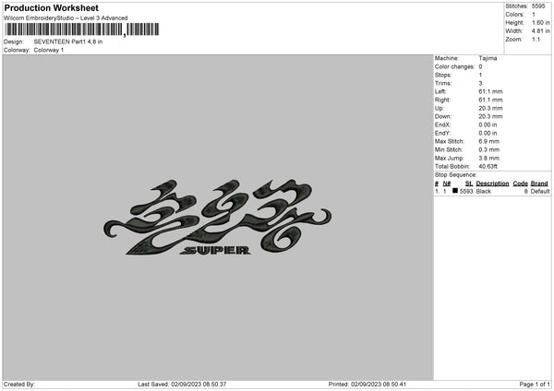Image resolution: width=554 pixels, height=391 pixels.
Task: Select the Min Stitch value 0.3 mm
Action: point(489,149)
